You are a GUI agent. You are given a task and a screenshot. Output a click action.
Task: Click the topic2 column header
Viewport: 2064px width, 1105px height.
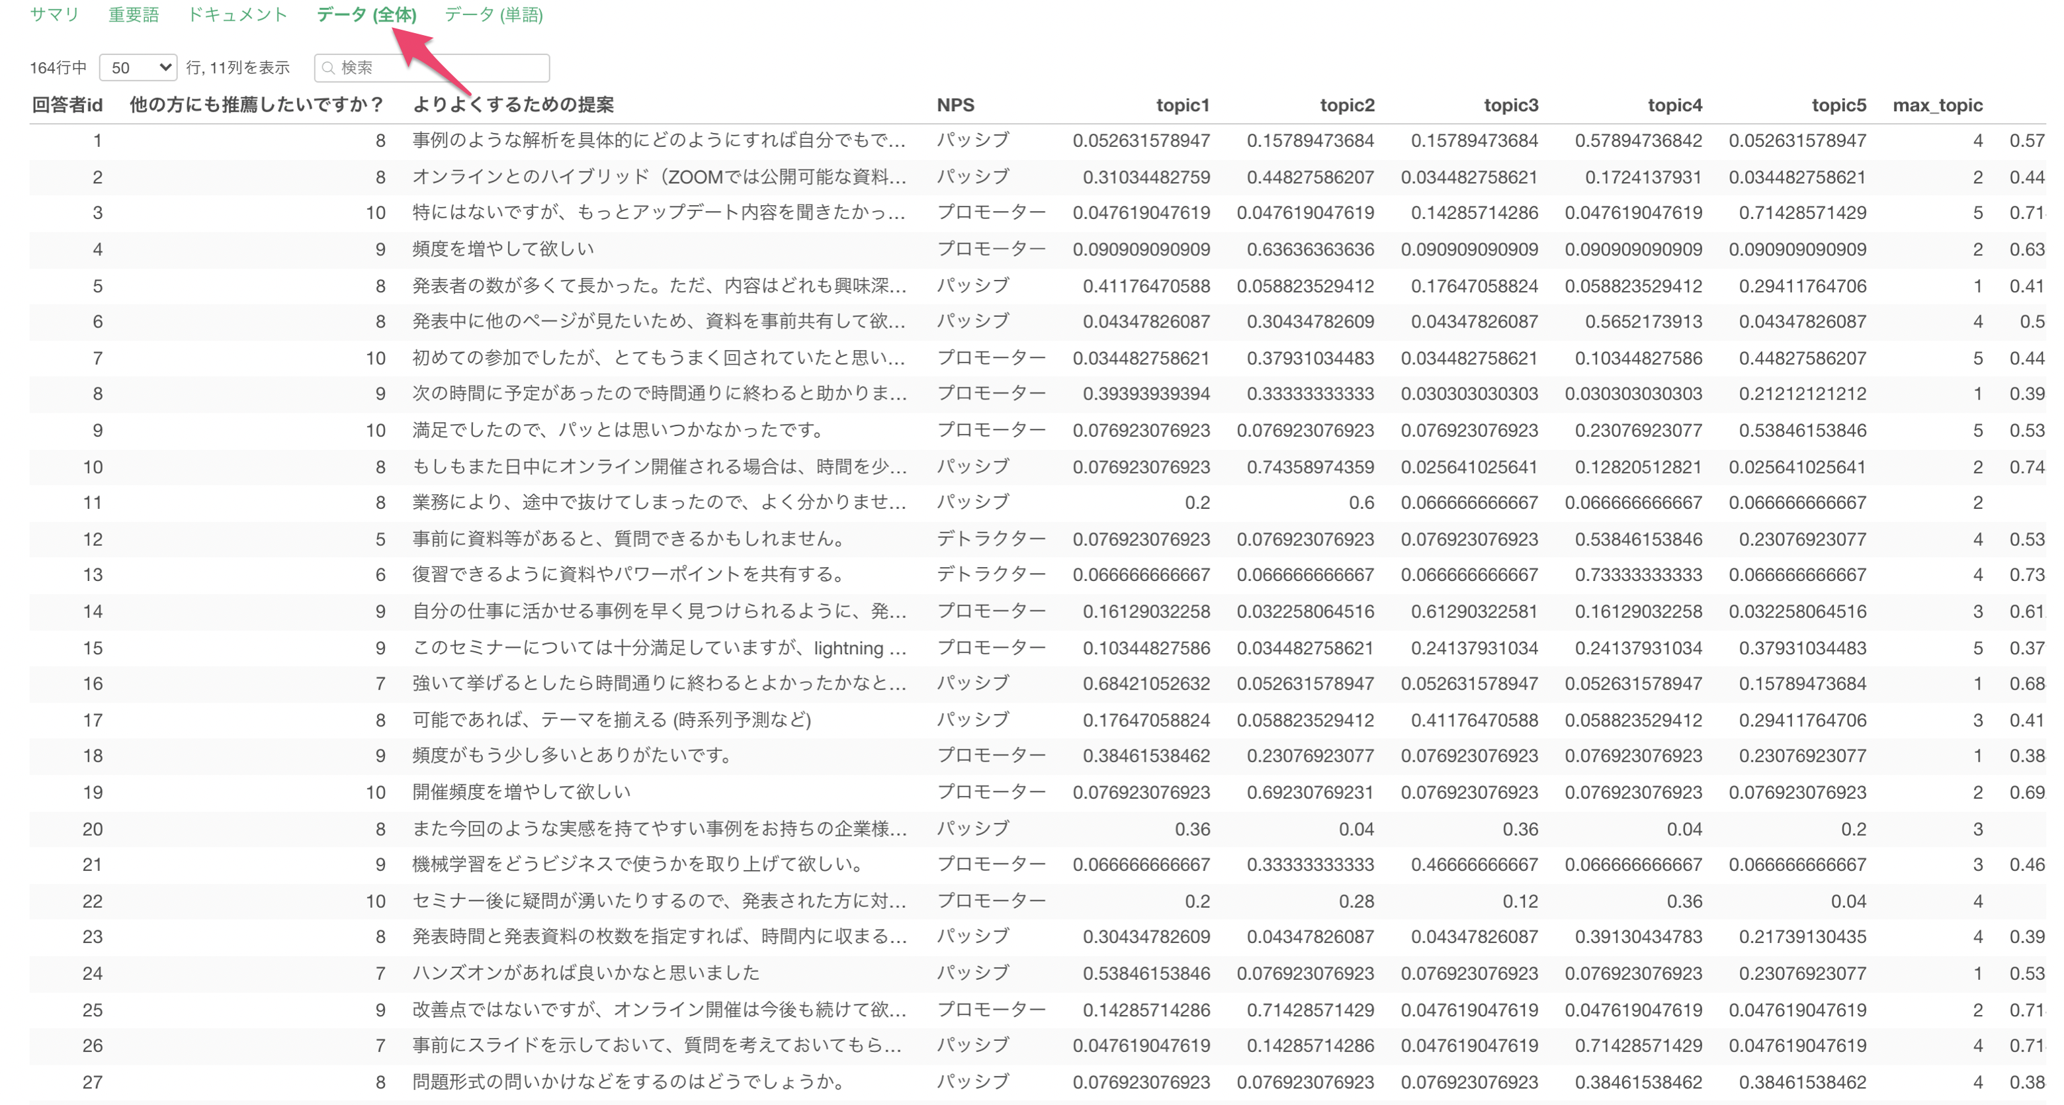pyautogui.click(x=1347, y=105)
